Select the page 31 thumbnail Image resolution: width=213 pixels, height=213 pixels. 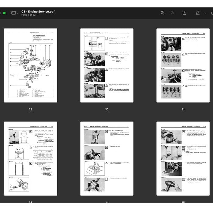click(183, 65)
